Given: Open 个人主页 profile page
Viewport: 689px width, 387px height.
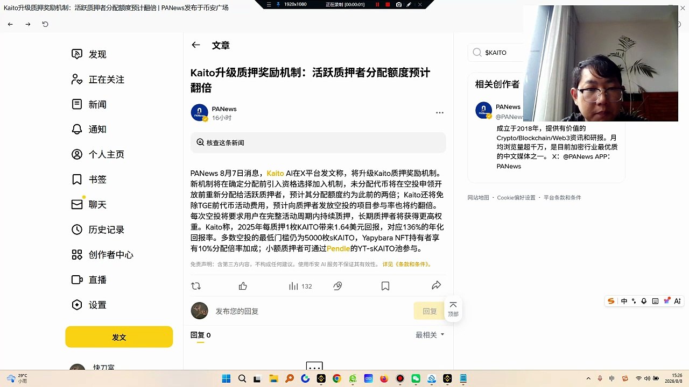Looking at the screenshot, I should [x=98, y=154].
